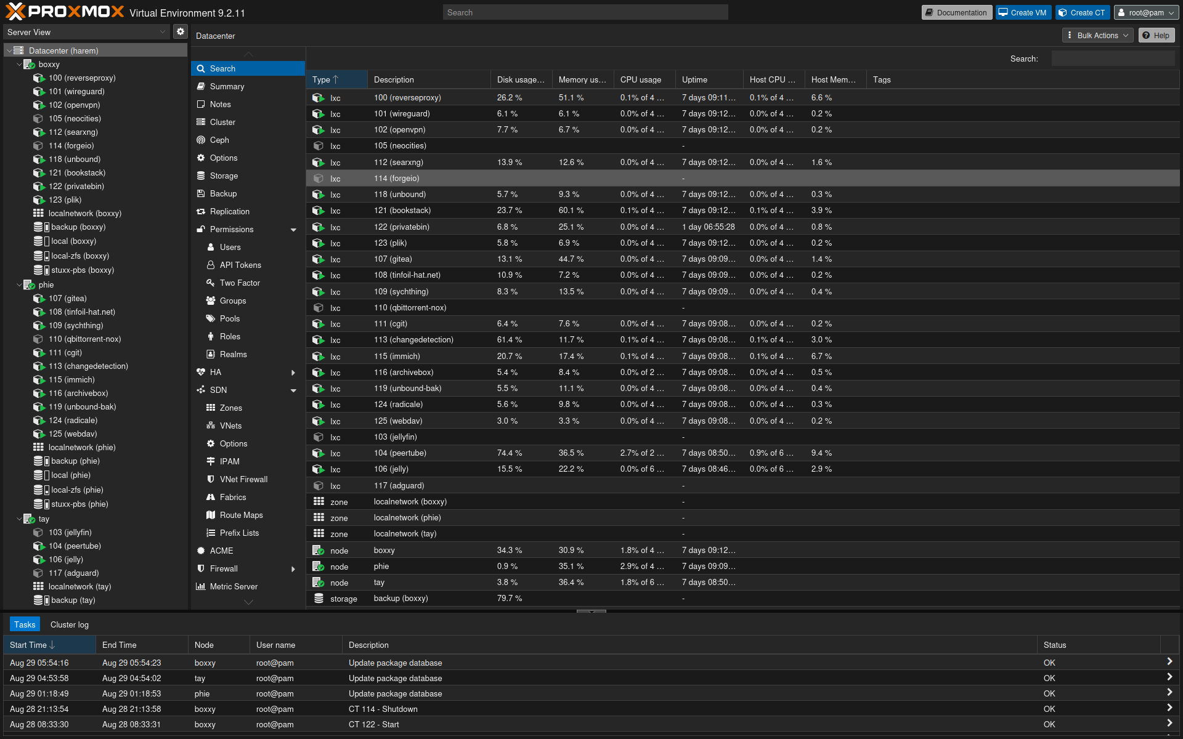
Task: Collapse the tay node in the tree
Action: point(19,519)
